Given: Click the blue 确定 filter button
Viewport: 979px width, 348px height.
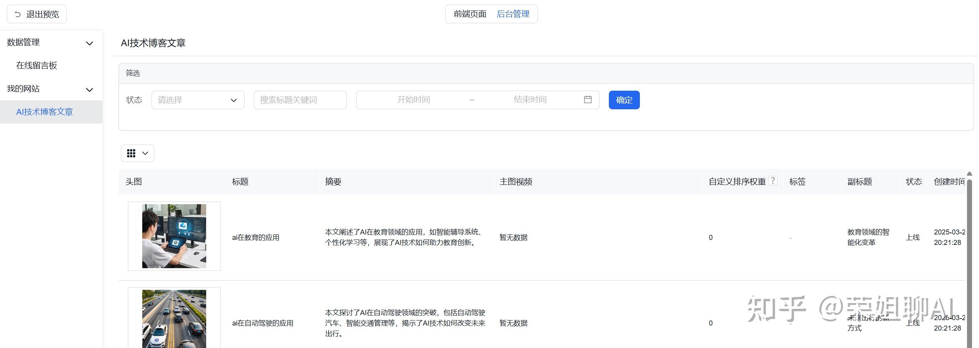Looking at the screenshot, I should coord(624,100).
